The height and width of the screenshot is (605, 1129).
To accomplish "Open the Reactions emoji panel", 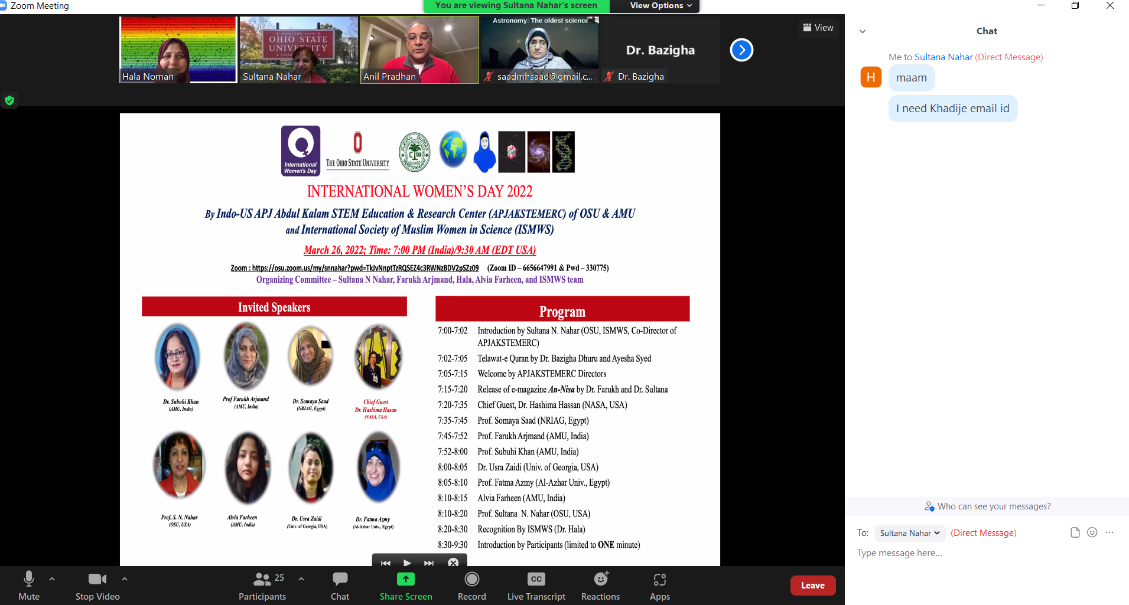I will [x=600, y=586].
